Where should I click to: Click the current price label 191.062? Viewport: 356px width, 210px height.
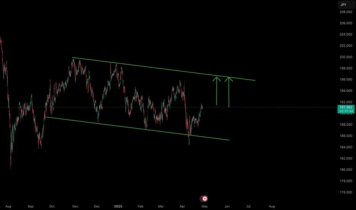pyautogui.click(x=346, y=107)
